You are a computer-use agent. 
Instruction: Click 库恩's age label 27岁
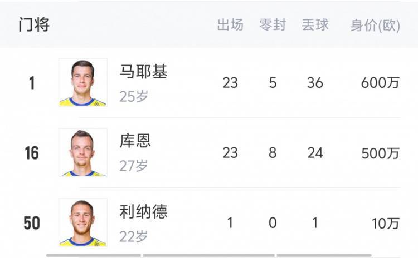(134, 166)
